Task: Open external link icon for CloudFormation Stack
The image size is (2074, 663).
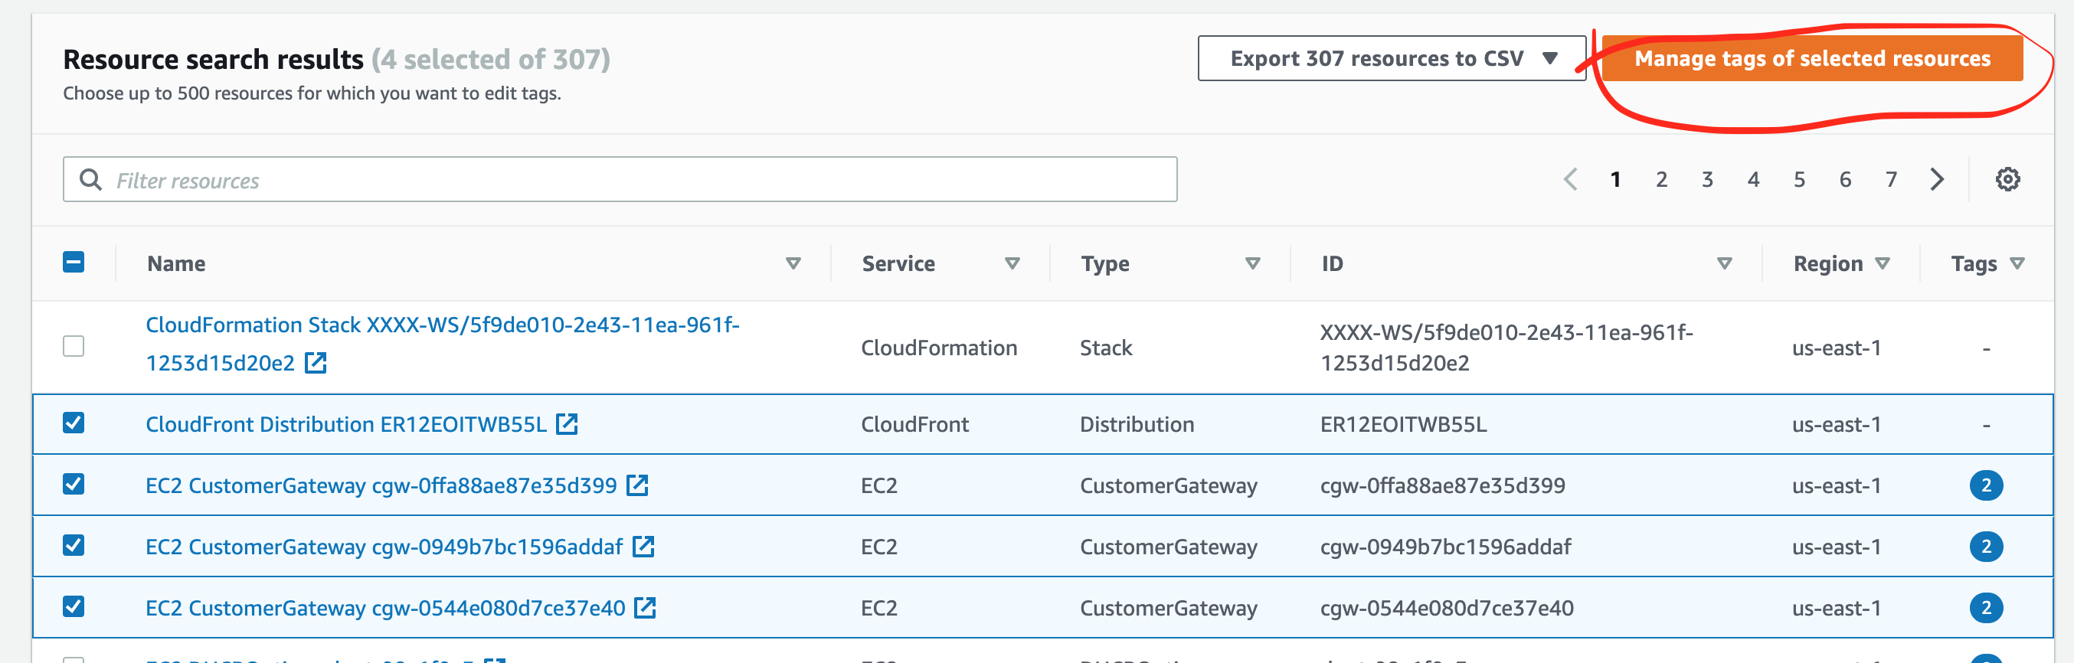Action: (316, 363)
